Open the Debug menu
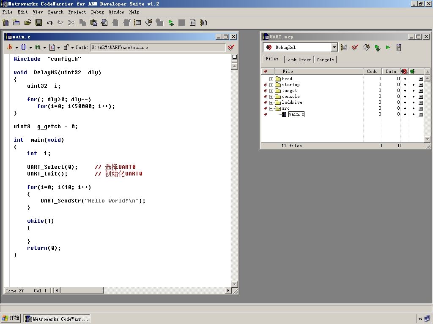Screen dimensions: 433x324 click(x=98, y=12)
